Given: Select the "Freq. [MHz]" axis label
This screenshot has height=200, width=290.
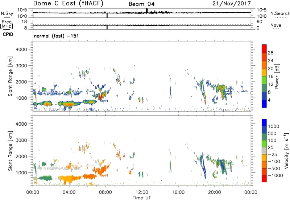Looking at the screenshot, I should [x=7, y=24].
